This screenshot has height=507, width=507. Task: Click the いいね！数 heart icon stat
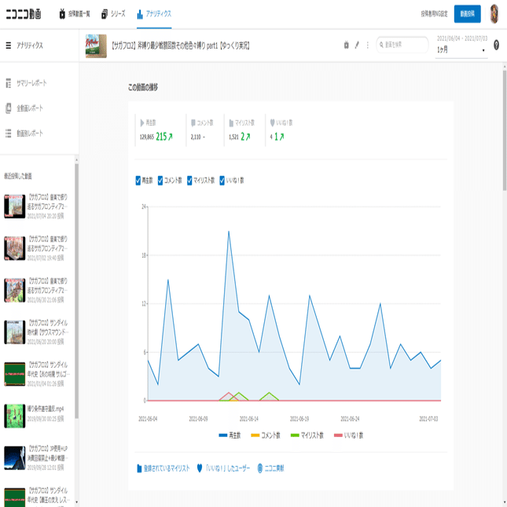point(272,123)
